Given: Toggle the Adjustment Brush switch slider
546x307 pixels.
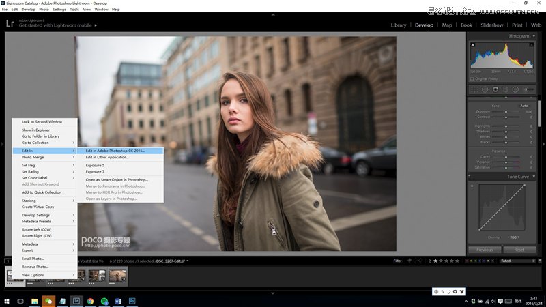Looking at the screenshot, I should (x=528, y=89).
